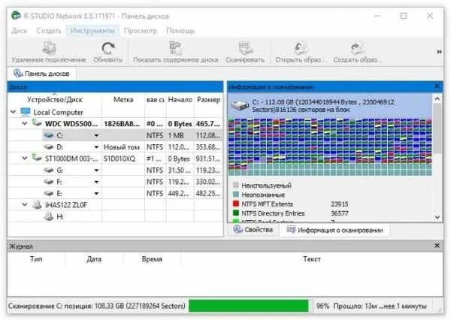
Task: Switch to the Свойства tab
Action: pos(253,230)
